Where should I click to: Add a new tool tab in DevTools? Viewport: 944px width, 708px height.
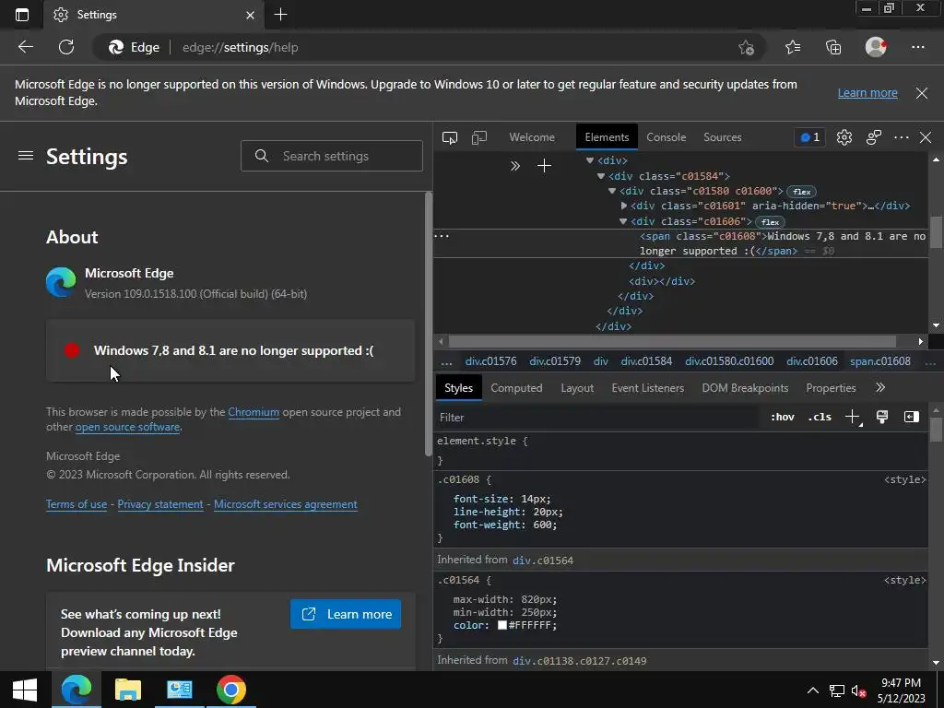coord(544,166)
